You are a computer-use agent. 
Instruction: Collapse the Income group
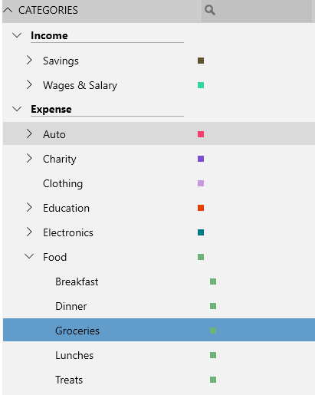(17, 35)
